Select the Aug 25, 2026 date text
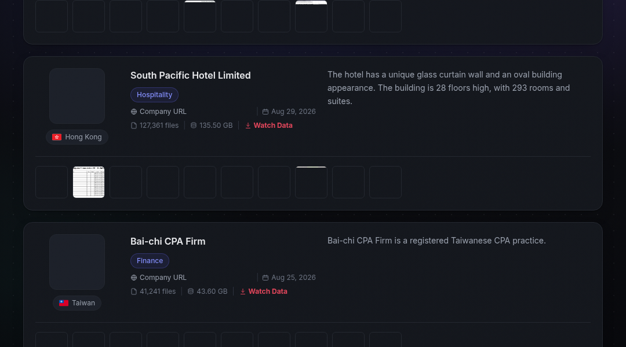 point(293,278)
